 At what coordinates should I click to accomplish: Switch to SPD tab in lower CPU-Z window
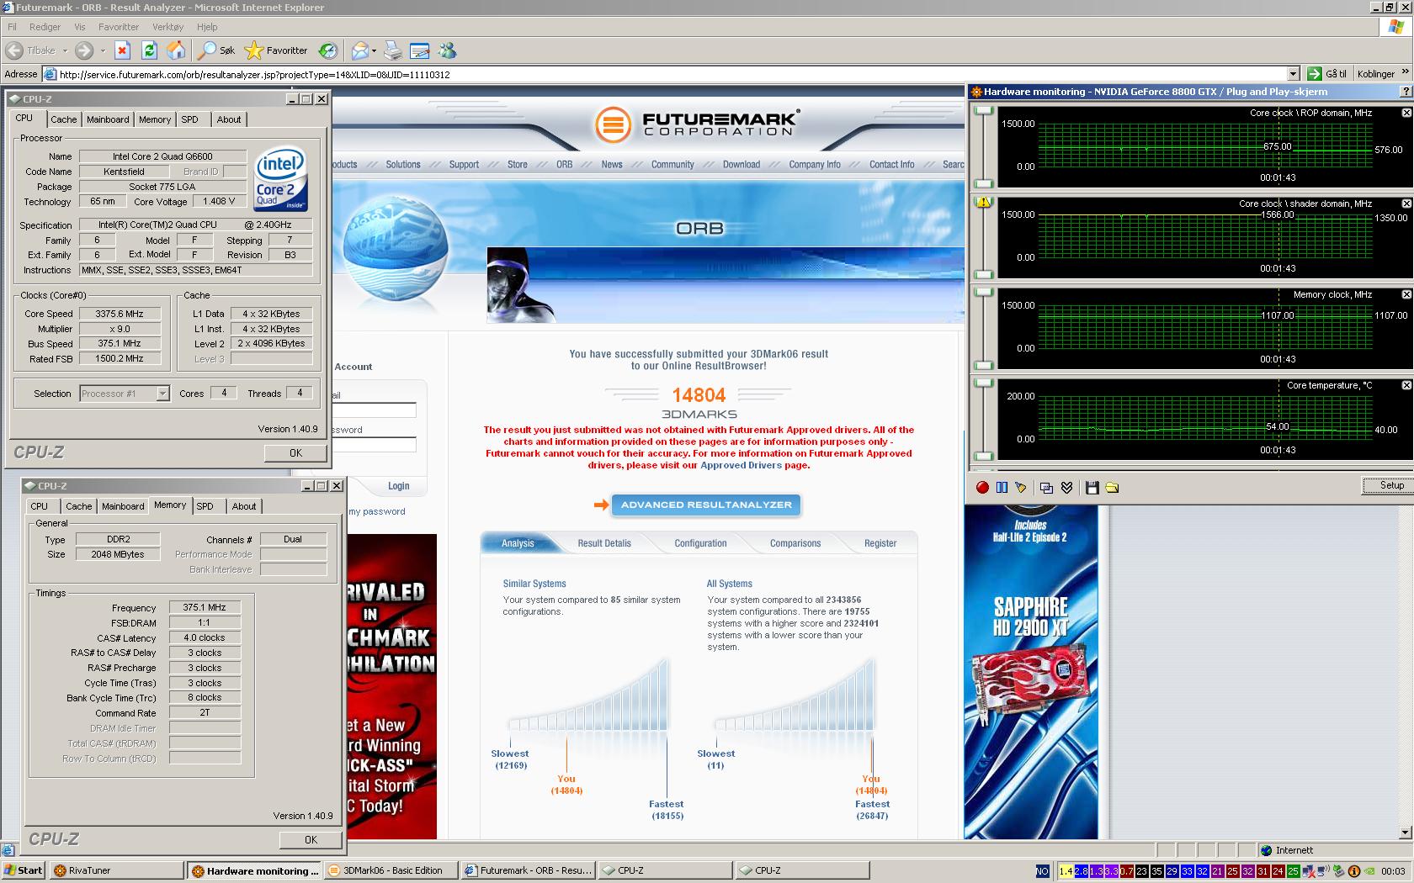pos(205,506)
